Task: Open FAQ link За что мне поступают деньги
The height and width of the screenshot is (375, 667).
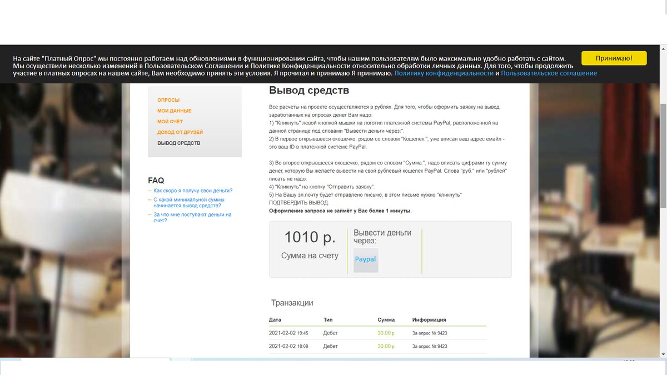Action: [x=192, y=217]
